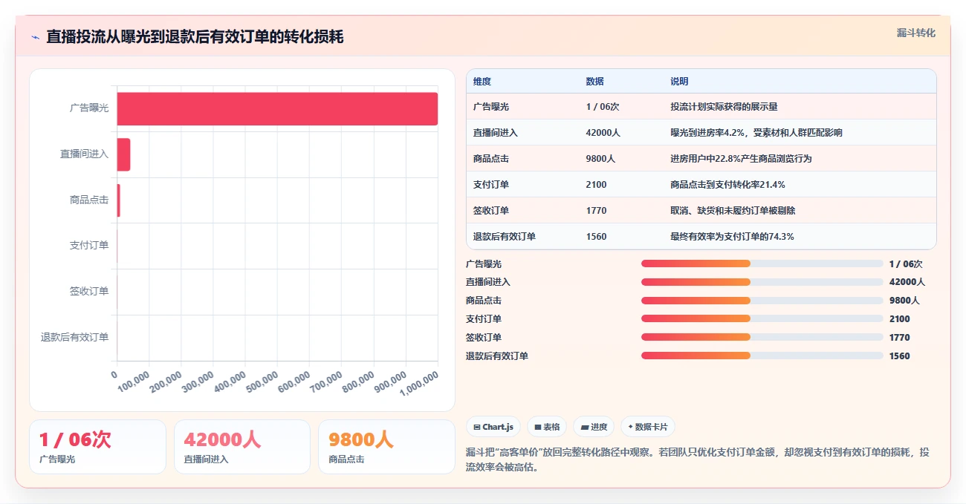Image resolution: width=966 pixels, height=504 pixels.
Task: Select the 数据卡片 chip
Action: [648, 427]
